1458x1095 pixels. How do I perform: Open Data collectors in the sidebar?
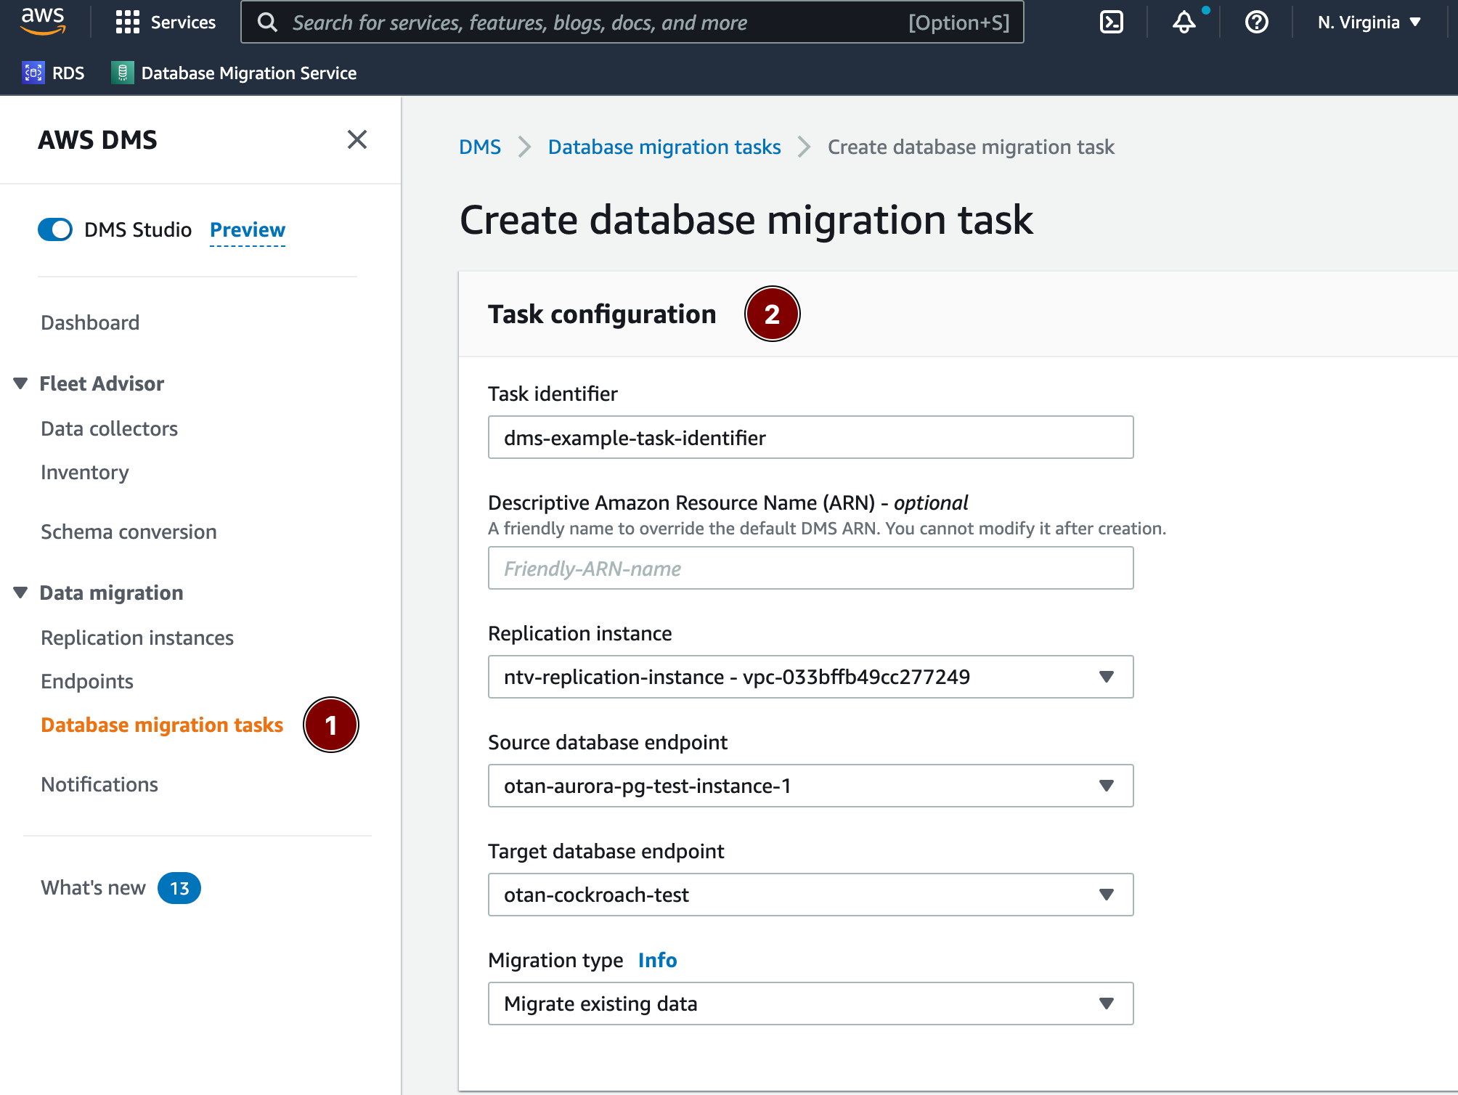click(109, 428)
